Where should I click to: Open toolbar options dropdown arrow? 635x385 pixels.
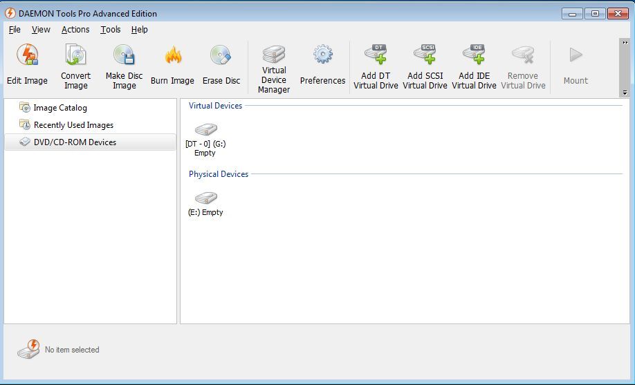point(625,93)
